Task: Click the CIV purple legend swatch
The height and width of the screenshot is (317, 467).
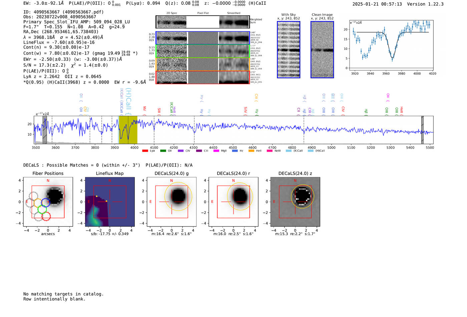Action: (181, 151)
